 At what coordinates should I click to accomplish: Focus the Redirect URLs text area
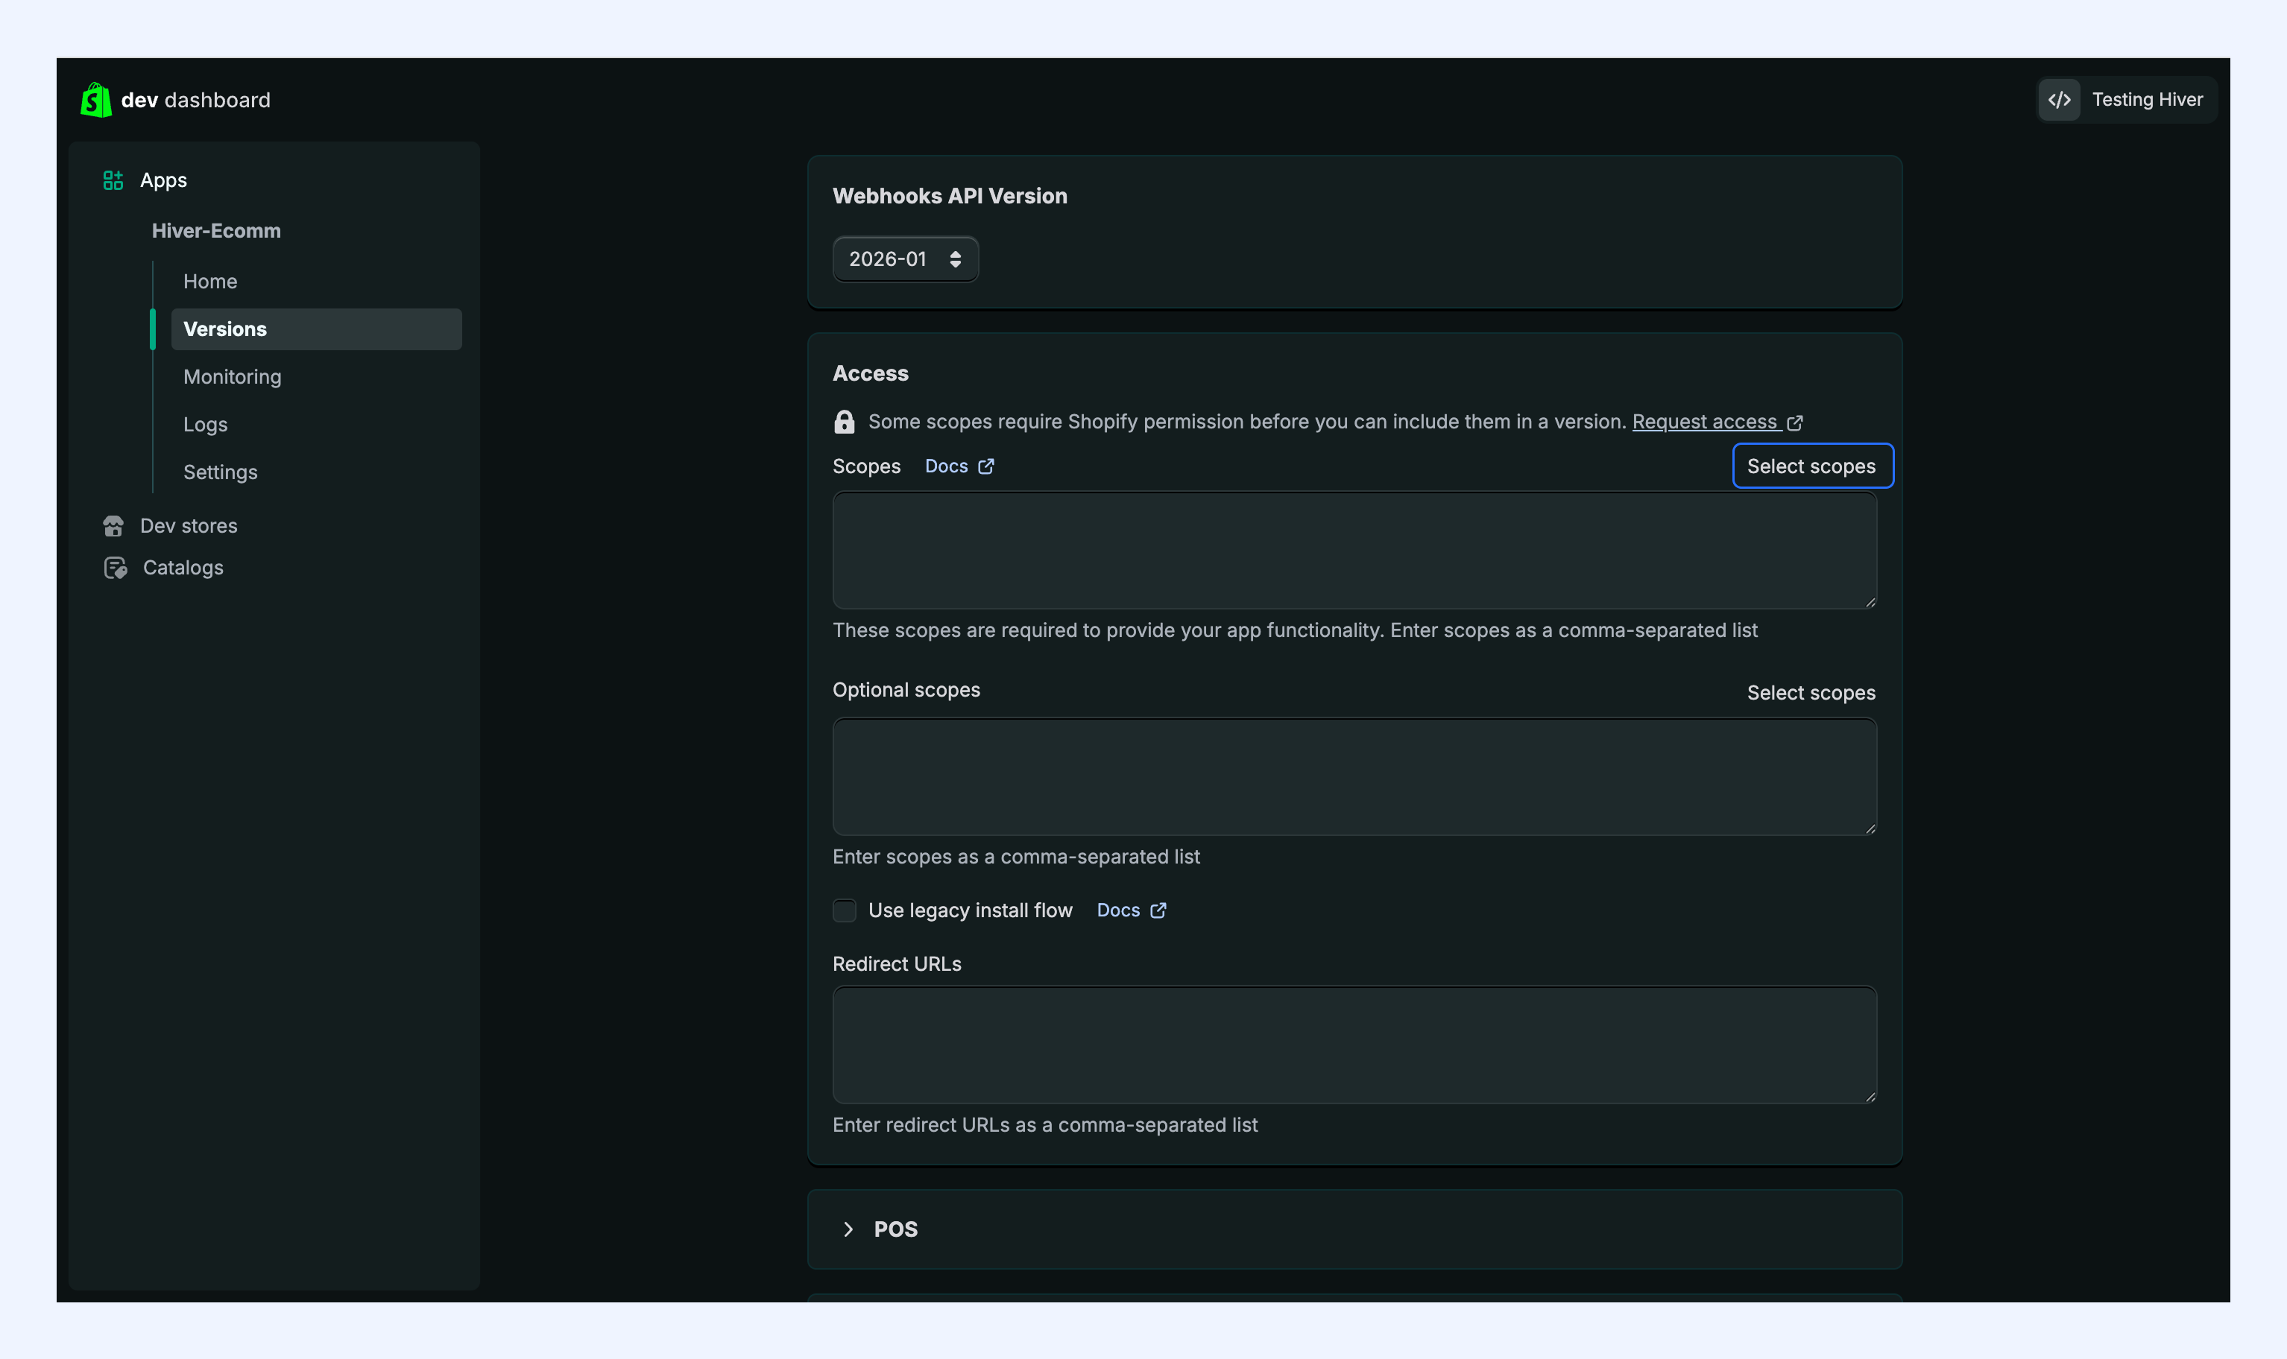(x=1354, y=1045)
